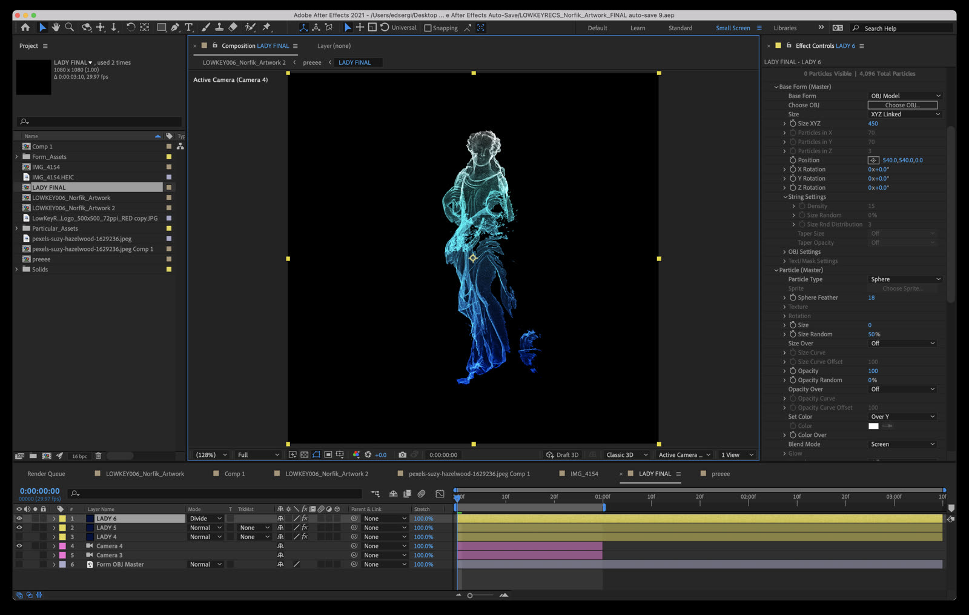The image size is (969, 615).
Task: Open the LADY 6 blending mode dropdown
Action: tap(205, 519)
